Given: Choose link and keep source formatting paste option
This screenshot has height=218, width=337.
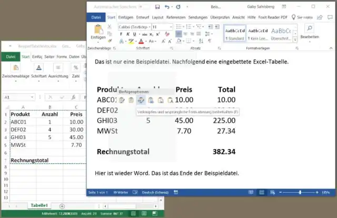Looking at the screenshot, I should pos(141,100).
